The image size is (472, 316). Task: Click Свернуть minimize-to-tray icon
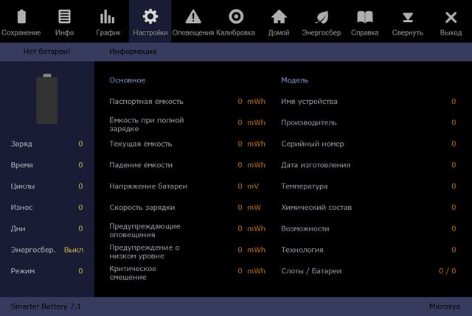point(407,17)
